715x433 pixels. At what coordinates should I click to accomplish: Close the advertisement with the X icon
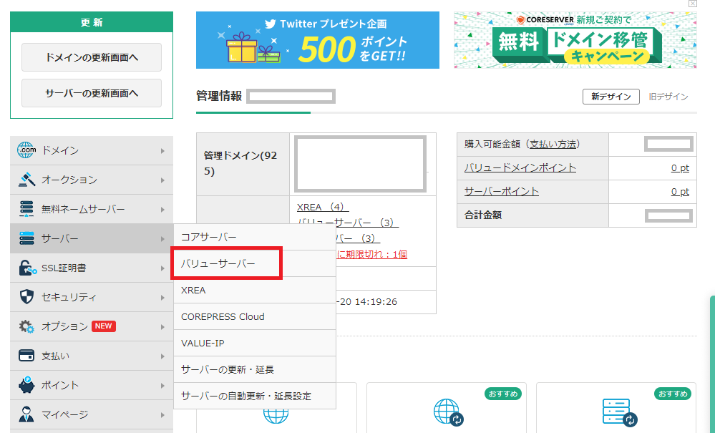[x=693, y=4]
